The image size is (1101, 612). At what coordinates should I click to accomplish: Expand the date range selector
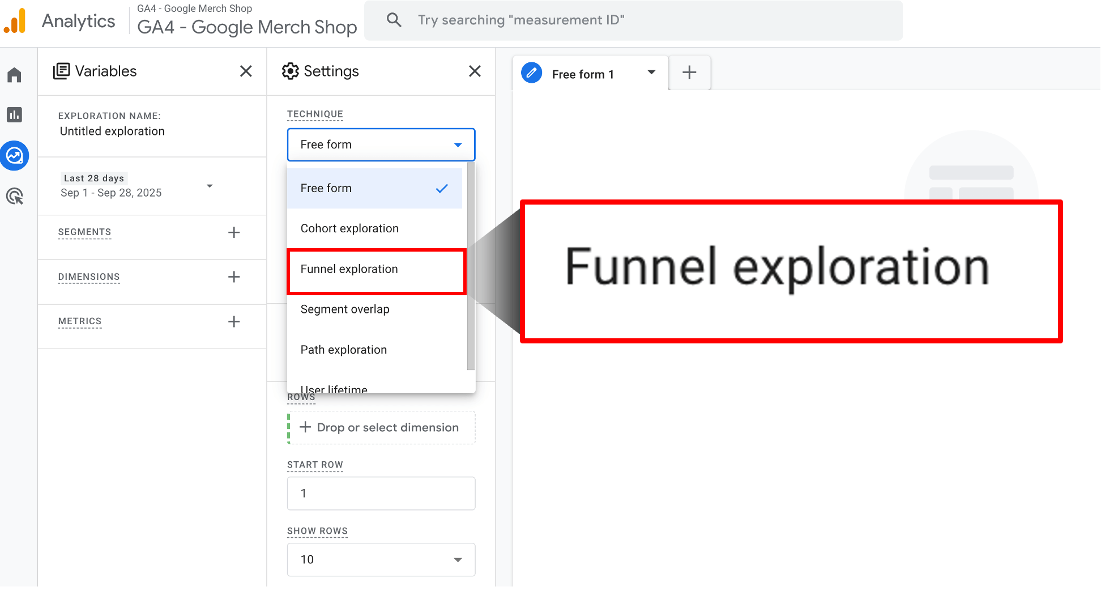pyautogui.click(x=210, y=186)
